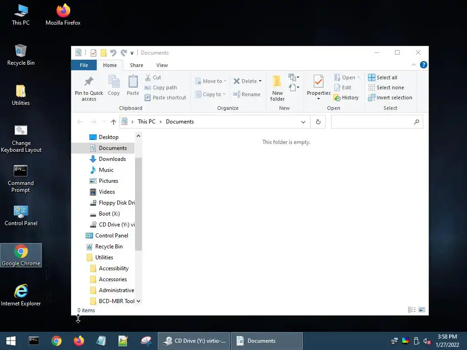The width and height of the screenshot is (467, 350).
Task: Click the Edit ribbon command
Action: [x=343, y=87]
